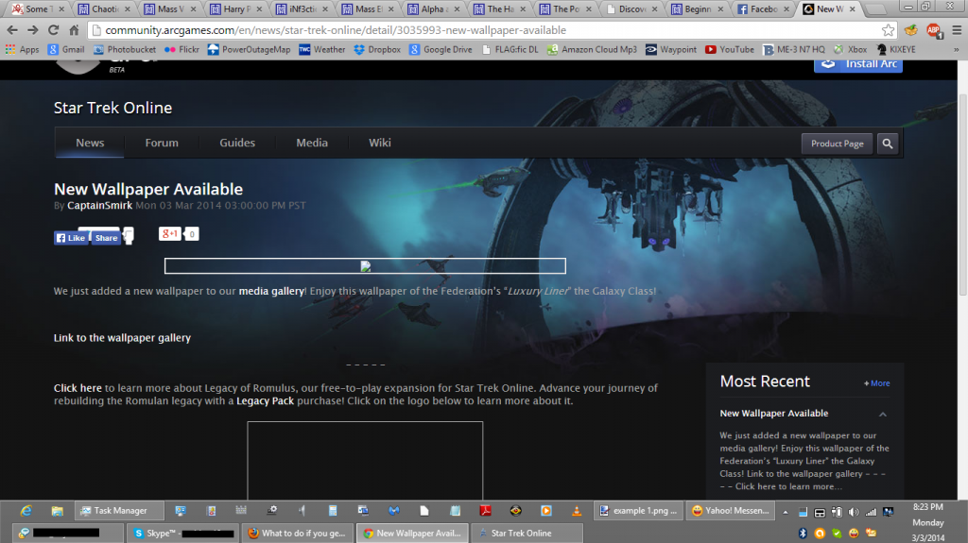968x543 pixels.
Task: Open the Bluetooth tray icon
Action: pyautogui.click(x=803, y=534)
